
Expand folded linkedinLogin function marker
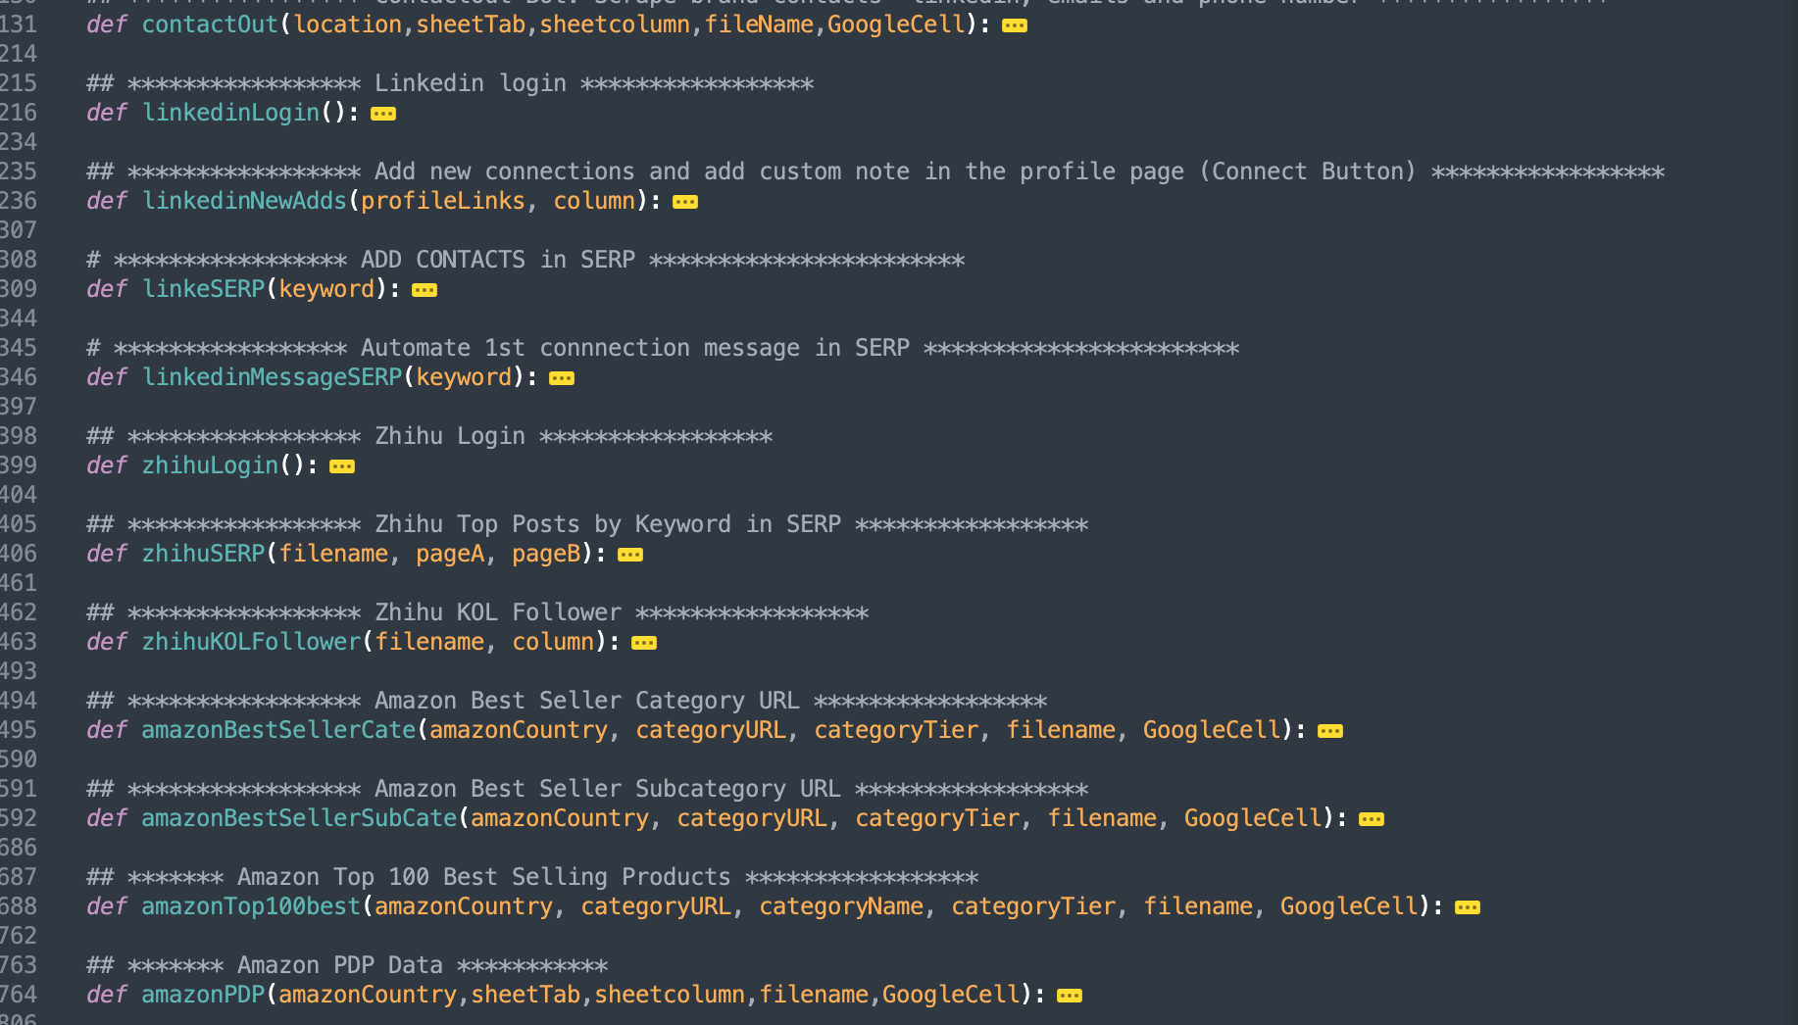tap(383, 114)
